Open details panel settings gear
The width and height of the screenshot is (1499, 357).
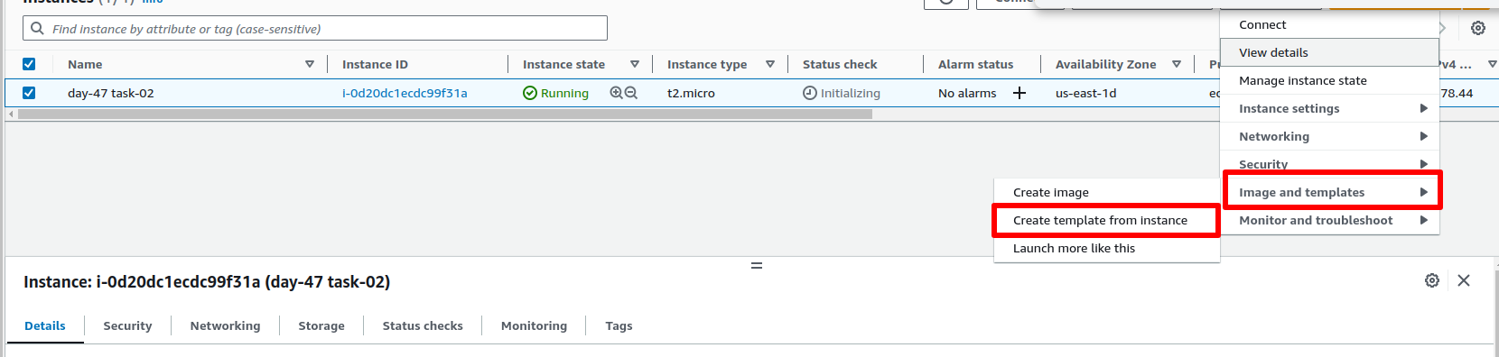coord(1432,280)
